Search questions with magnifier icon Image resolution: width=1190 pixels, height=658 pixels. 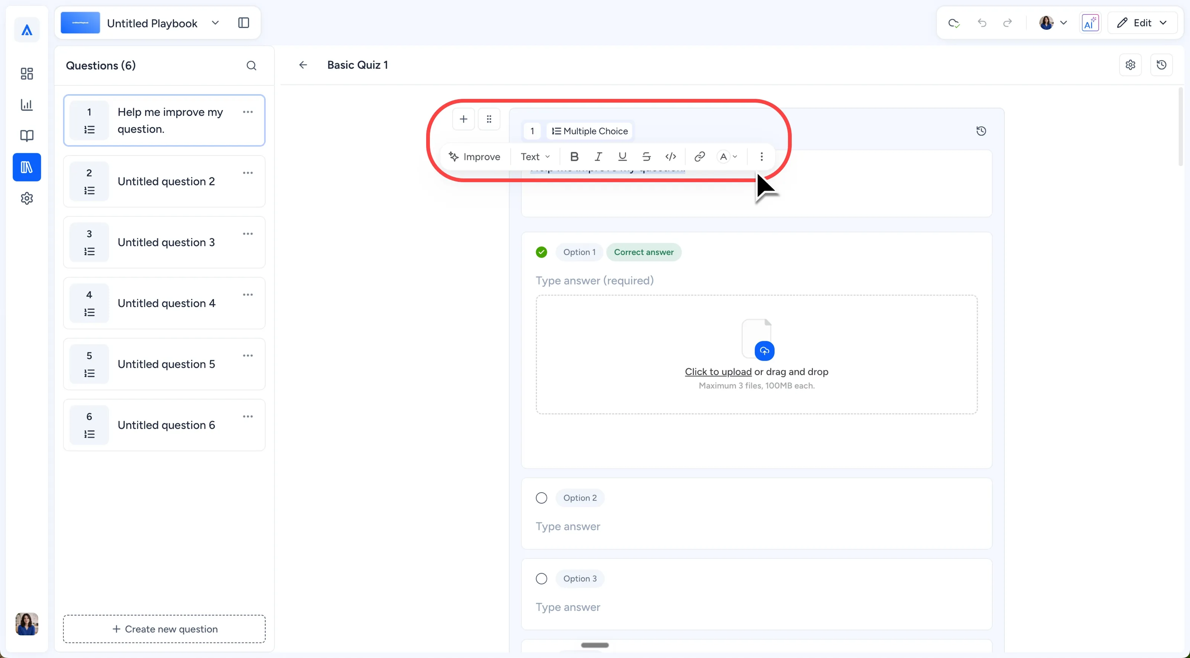coord(251,65)
